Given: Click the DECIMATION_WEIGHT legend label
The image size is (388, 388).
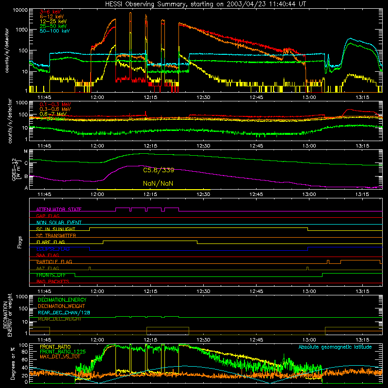Looking at the screenshot, I should (x=62, y=306).
